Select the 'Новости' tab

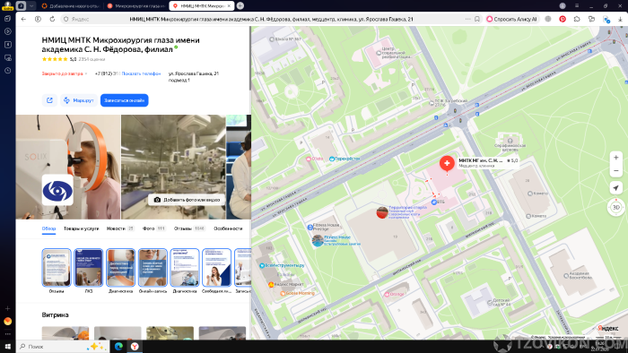point(119,228)
